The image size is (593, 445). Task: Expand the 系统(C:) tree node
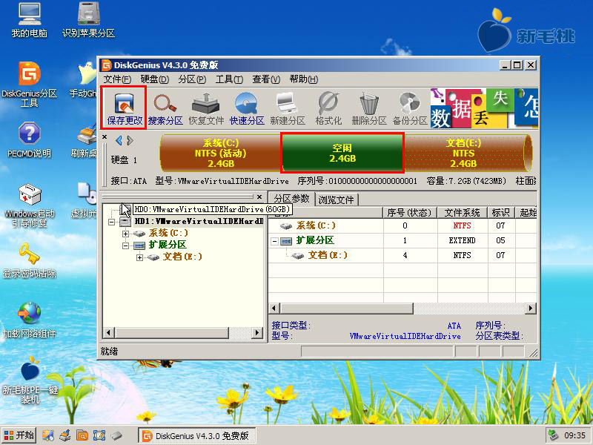[x=125, y=234]
